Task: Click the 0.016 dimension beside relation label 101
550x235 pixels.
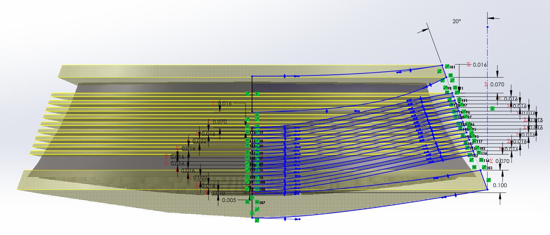Action: [480, 65]
